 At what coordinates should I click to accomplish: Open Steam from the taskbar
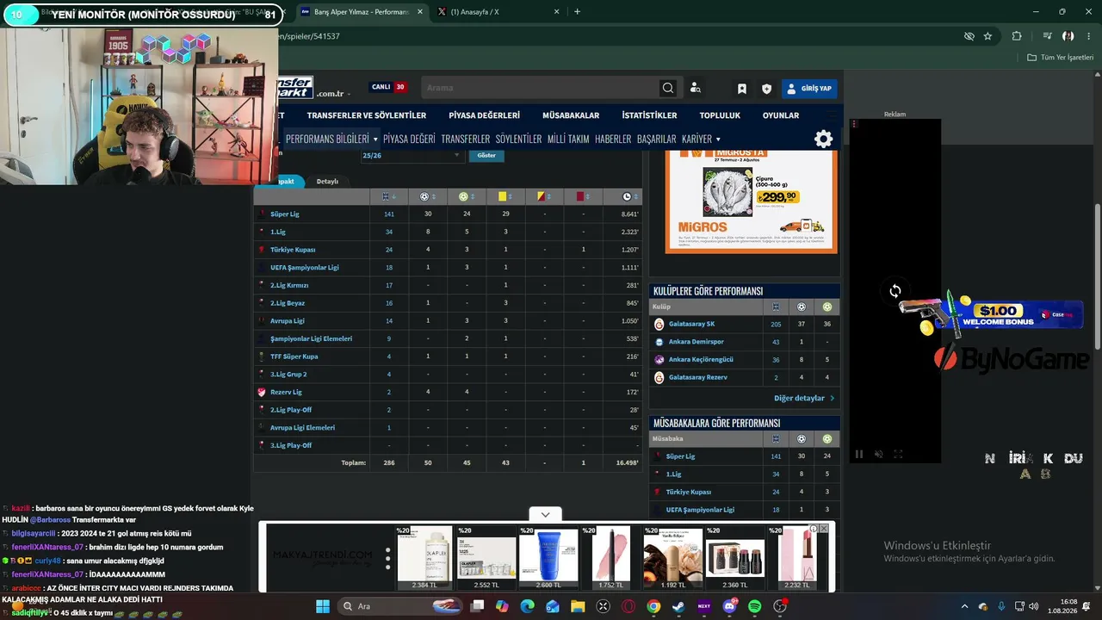pos(678,606)
